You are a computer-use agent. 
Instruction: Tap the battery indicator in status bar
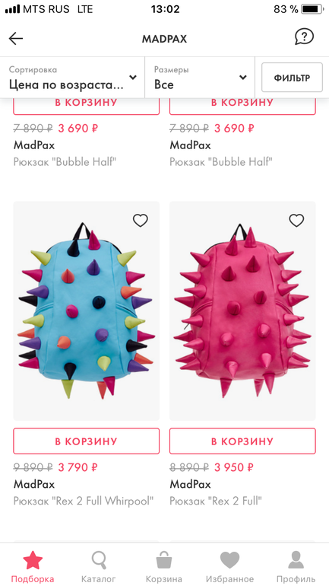312,9
